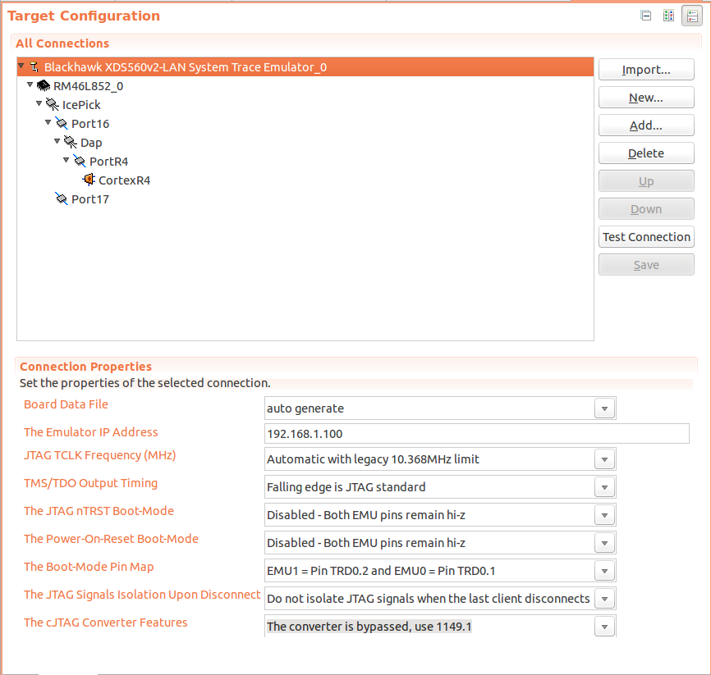Select the Port17 row label
This screenshot has width=711, height=675.
tap(90, 199)
